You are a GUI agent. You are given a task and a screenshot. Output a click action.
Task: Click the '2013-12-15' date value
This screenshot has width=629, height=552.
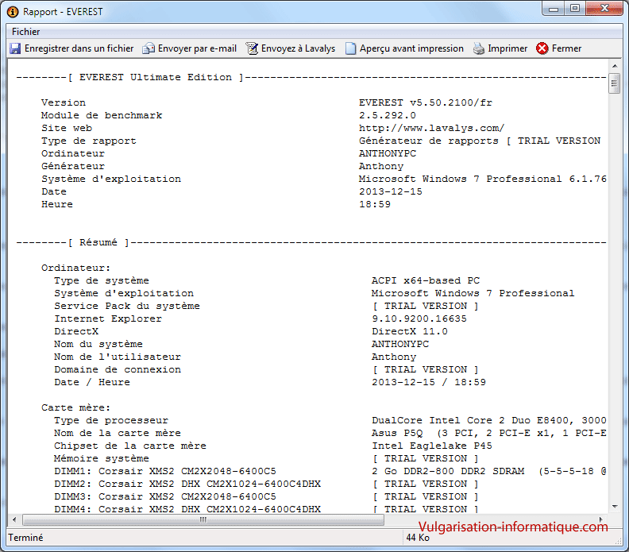pos(391,191)
